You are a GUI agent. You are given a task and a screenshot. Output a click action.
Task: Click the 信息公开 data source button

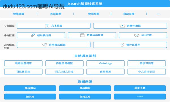[x=140, y=88]
